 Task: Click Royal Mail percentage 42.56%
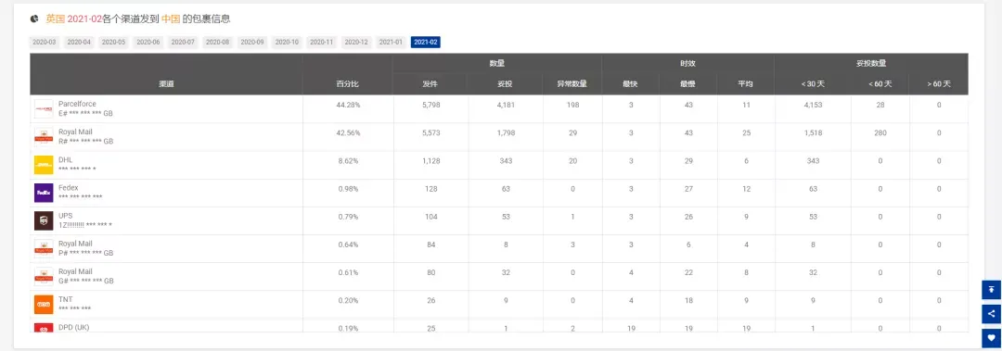(x=348, y=132)
